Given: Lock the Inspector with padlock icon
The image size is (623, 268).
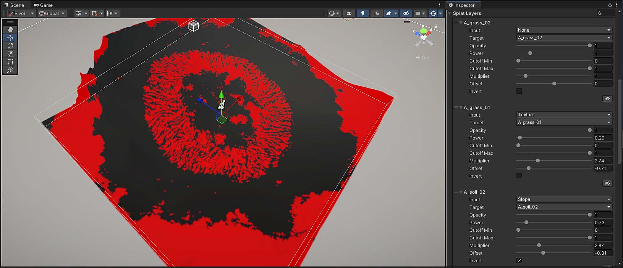Looking at the screenshot, I should 610,5.
